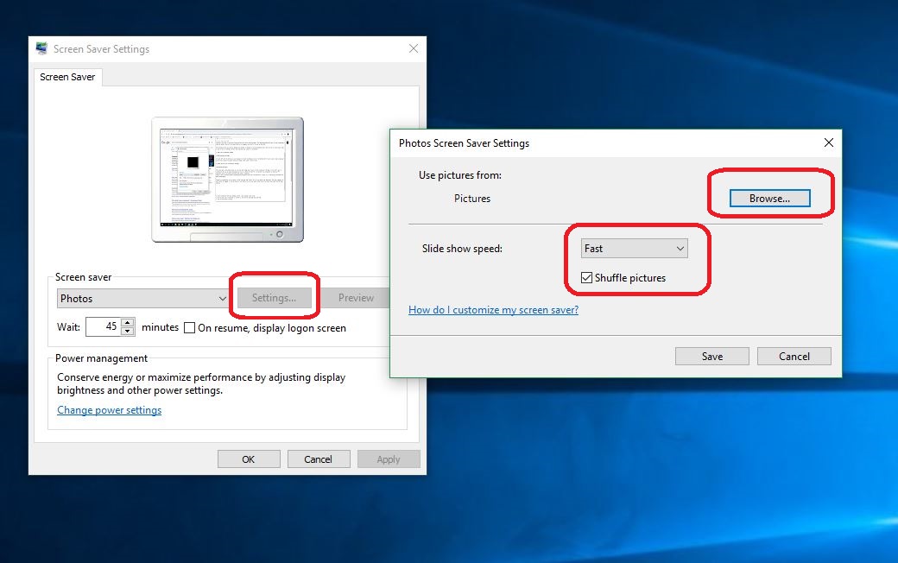The image size is (898, 563).
Task: Decrease wait minutes using down stepper arrow
Action: pos(129,331)
